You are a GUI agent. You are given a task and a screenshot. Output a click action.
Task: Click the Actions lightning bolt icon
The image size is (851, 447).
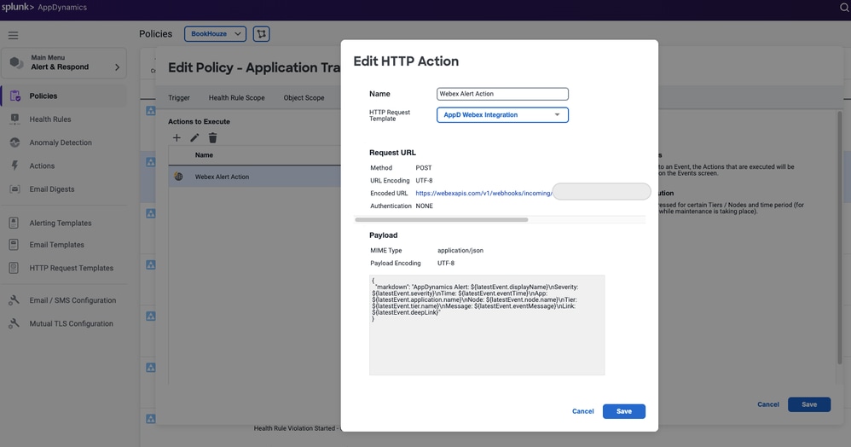point(14,165)
